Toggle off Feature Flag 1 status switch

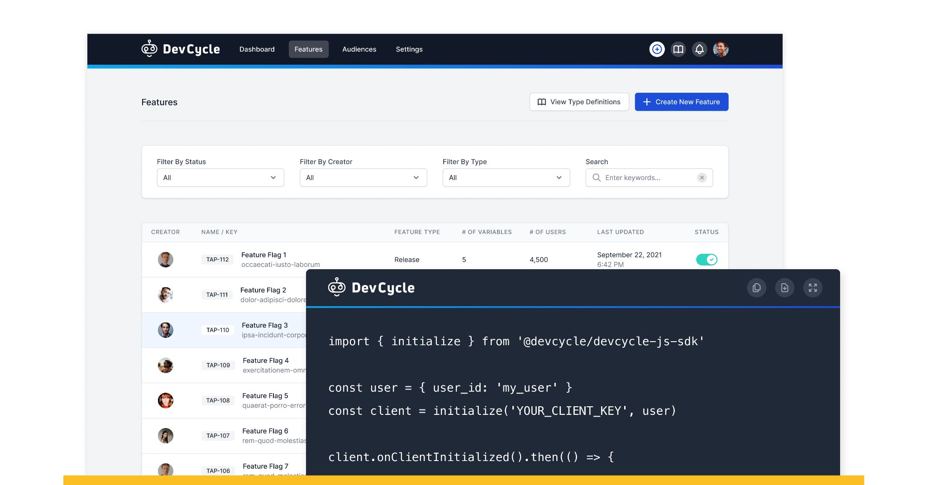tap(706, 260)
